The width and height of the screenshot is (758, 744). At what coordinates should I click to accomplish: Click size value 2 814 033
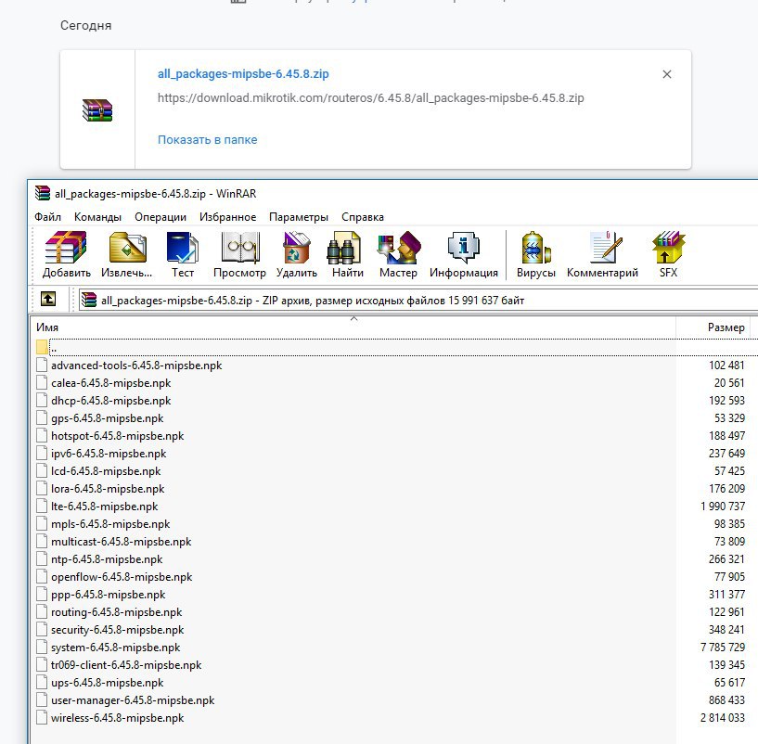(x=722, y=717)
